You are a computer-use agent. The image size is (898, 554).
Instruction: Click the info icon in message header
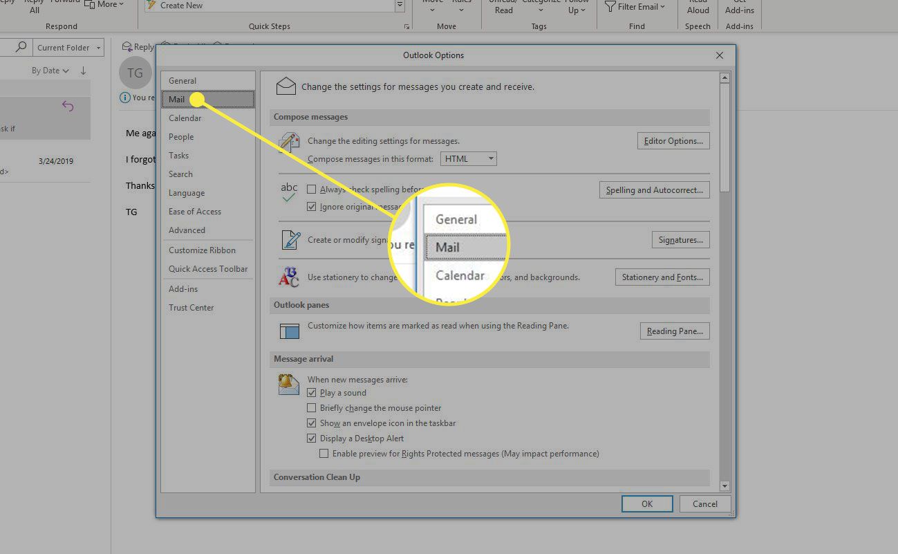[x=125, y=98]
